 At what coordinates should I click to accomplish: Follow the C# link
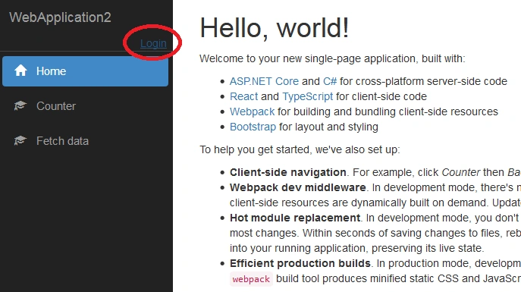pyautogui.click(x=330, y=81)
